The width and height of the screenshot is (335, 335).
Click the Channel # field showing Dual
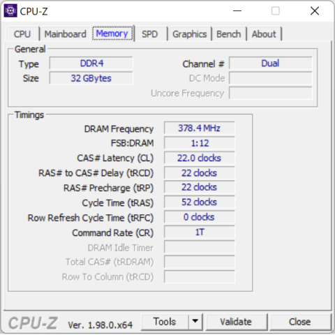(x=270, y=64)
